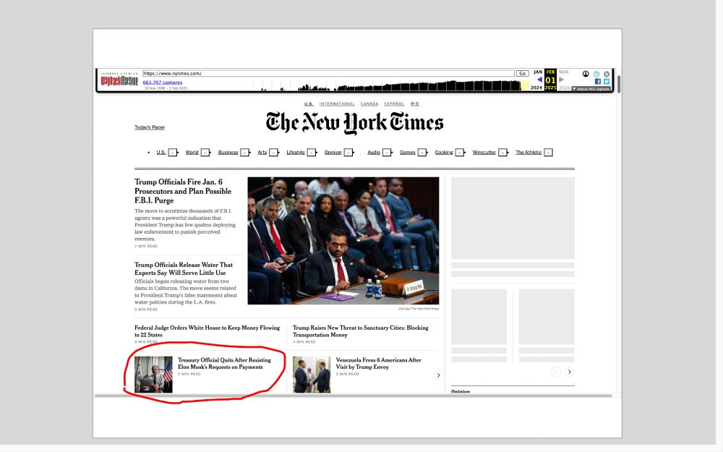Go to next capture with gray right arrow
This screenshot has height=452, width=723.
tap(562, 80)
